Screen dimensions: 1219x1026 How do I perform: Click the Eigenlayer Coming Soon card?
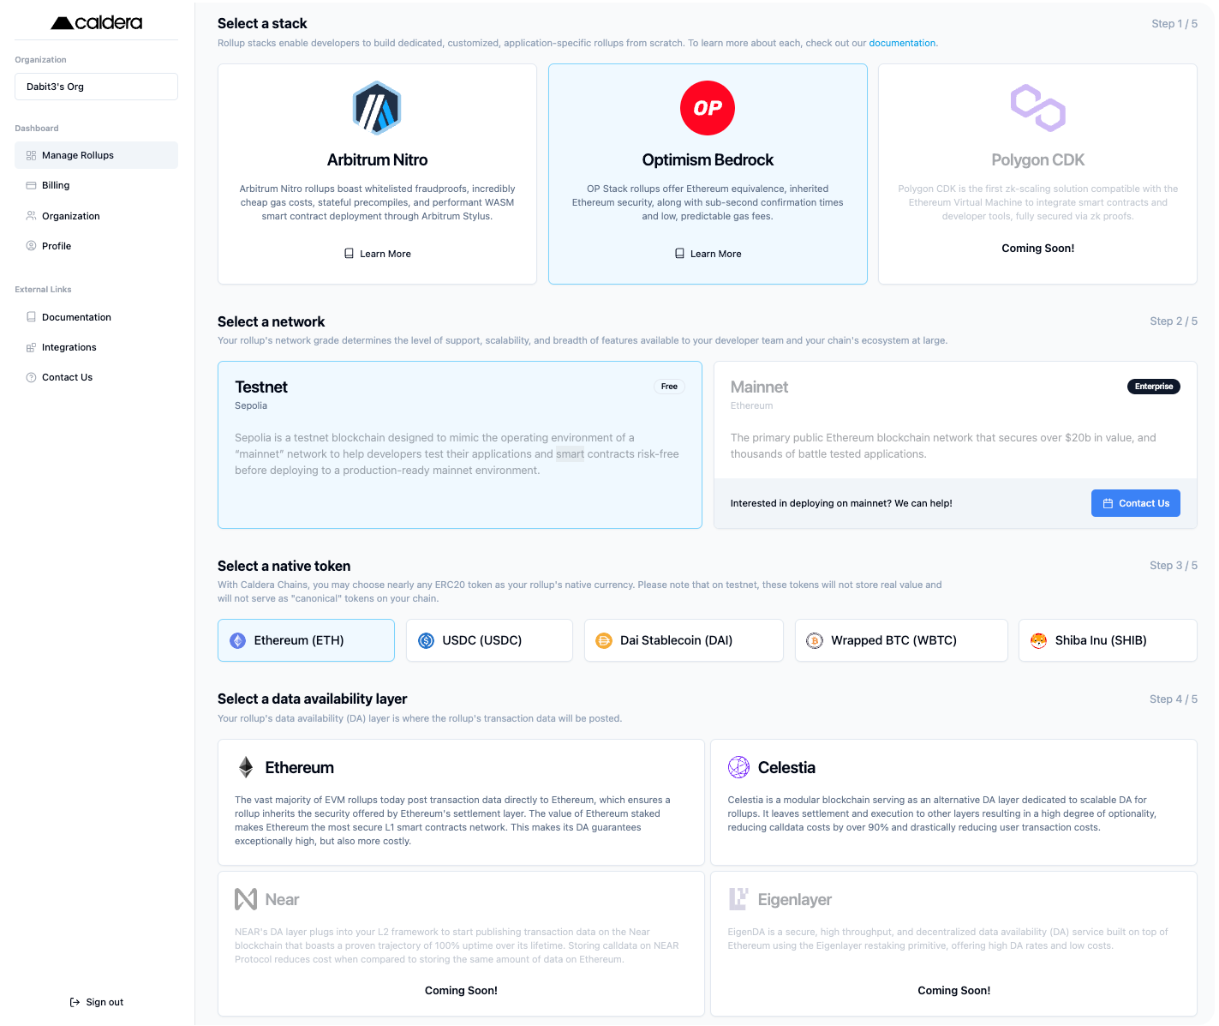tap(953, 944)
